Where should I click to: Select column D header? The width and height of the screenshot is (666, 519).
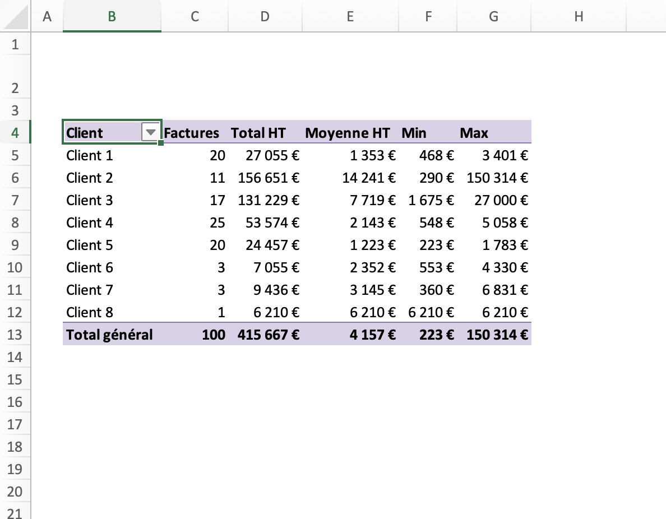265,16
